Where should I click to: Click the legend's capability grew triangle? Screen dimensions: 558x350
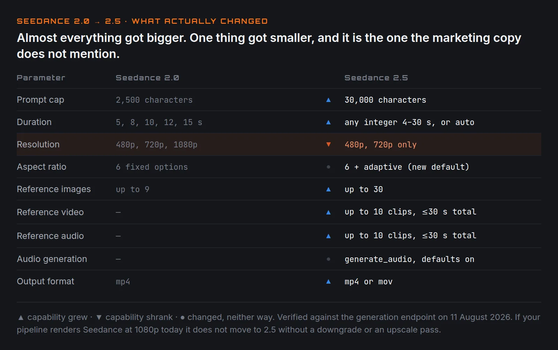point(21,318)
